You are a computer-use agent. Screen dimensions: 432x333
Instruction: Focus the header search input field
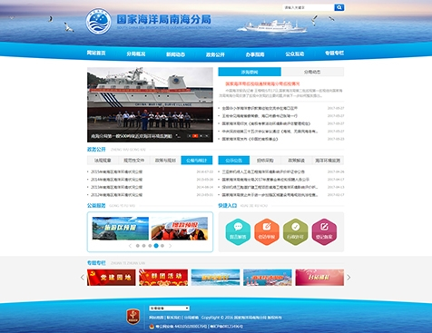(309, 7)
